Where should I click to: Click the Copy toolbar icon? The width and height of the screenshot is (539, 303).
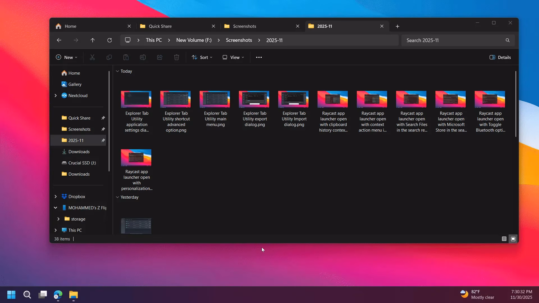pyautogui.click(x=109, y=57)
